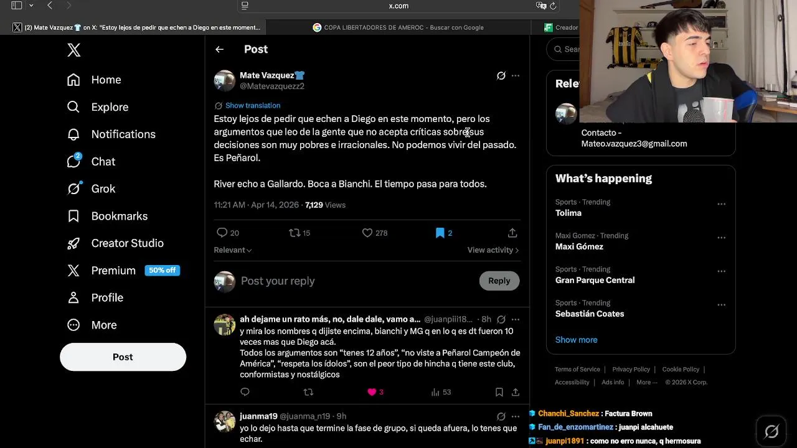Open Grok from the sidebar

tap(91, 189)
